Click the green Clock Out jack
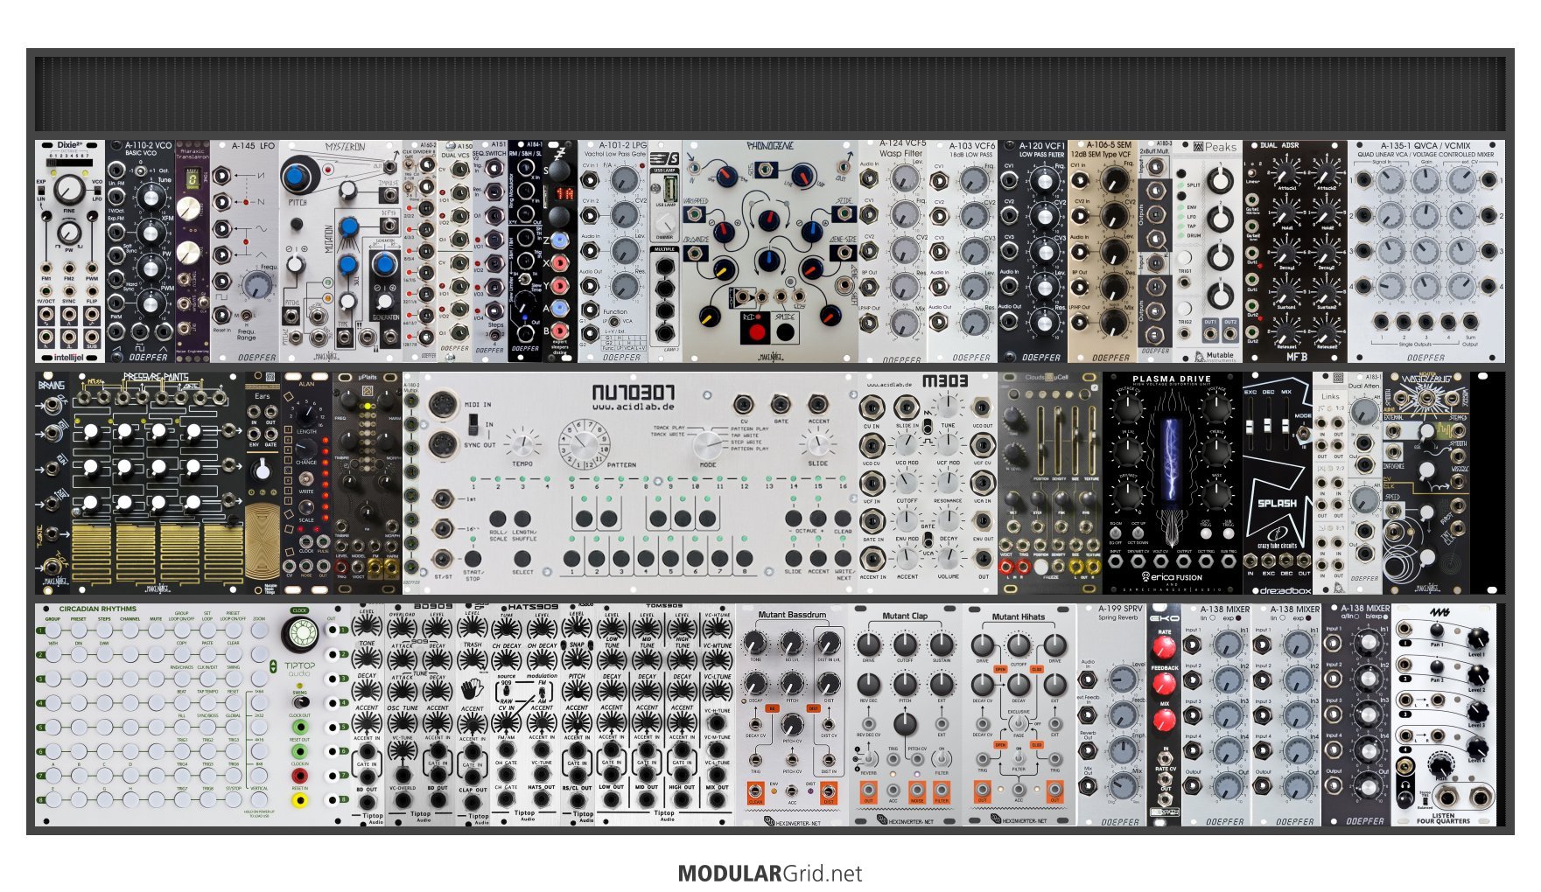The height and width of the screenshot is (892, 1541). (x=300, y=727)
